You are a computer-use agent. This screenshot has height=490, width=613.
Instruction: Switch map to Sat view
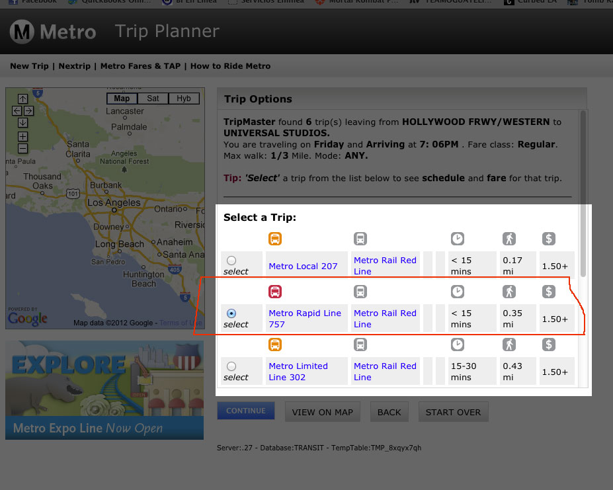click(x=153, y=99)
